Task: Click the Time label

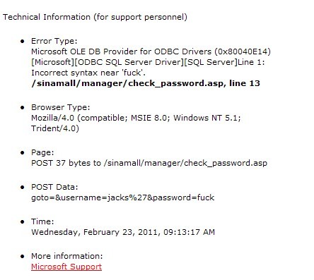Action: [x=42, y=221]
